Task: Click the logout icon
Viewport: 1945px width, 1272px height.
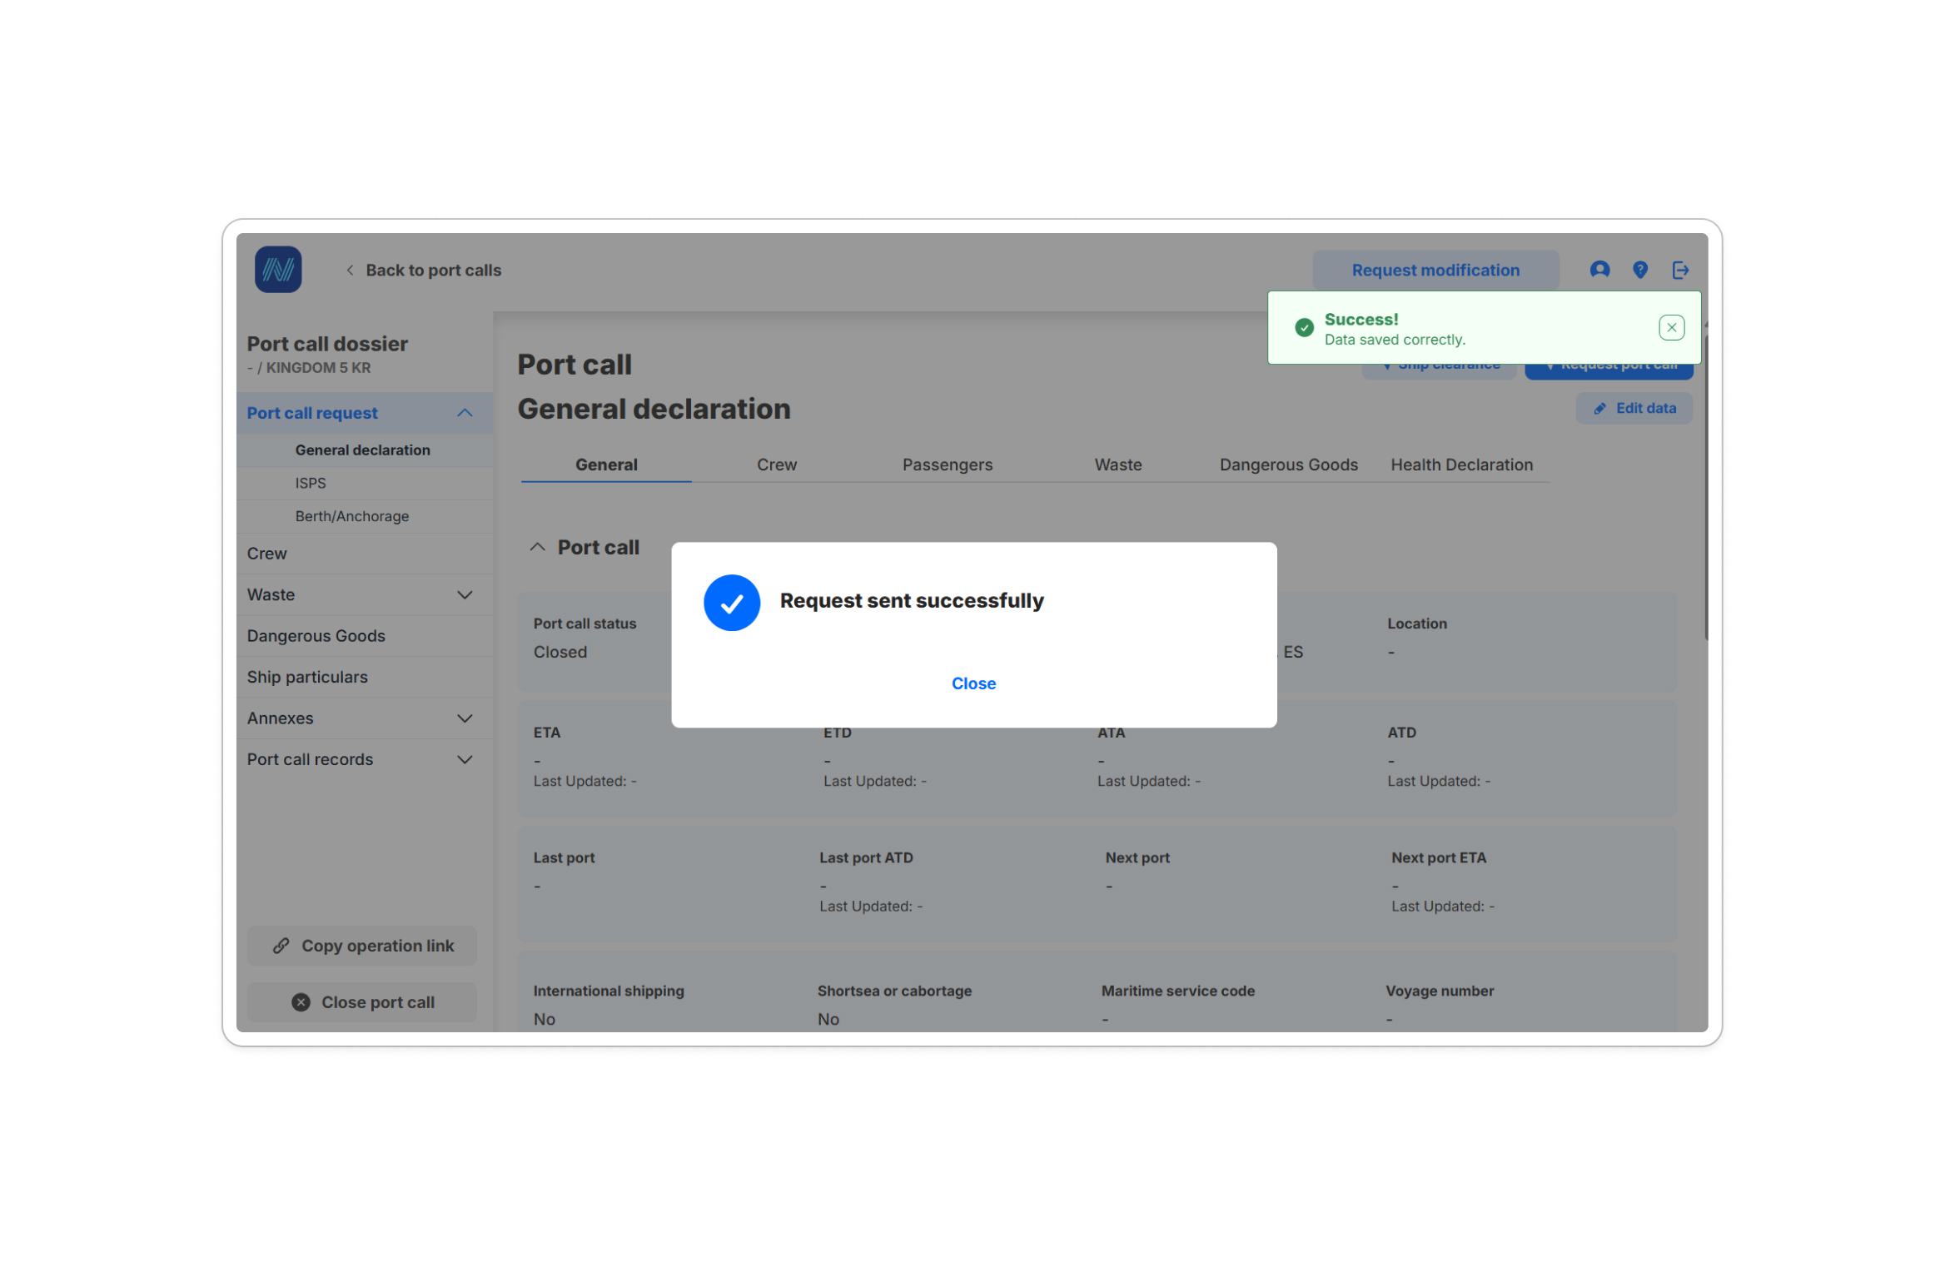Action: click(x=1679, y=270)
